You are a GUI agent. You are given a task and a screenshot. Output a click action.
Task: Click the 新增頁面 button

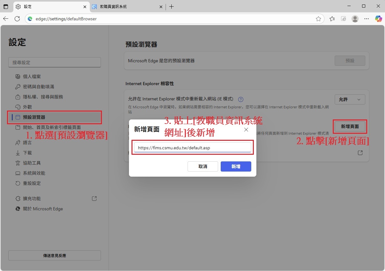click(350, 126)
